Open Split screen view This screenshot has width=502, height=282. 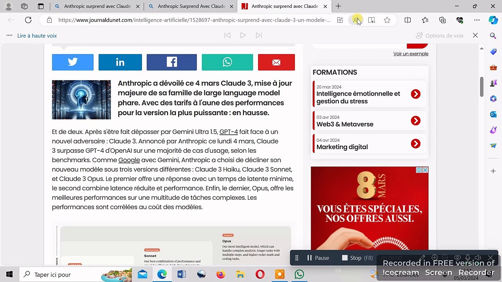point(407,20)
